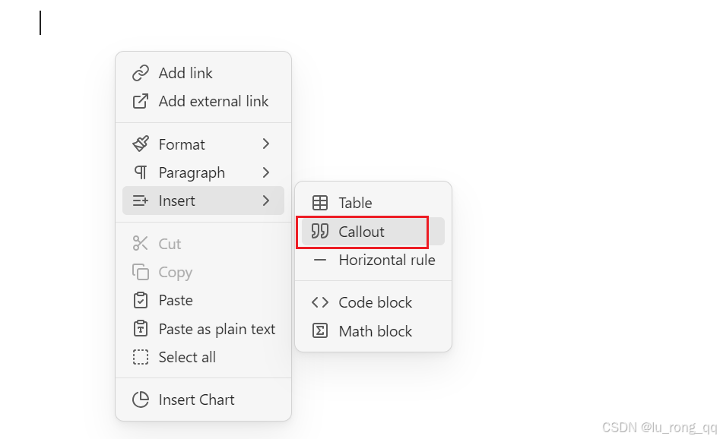
Task: Choose Horizontal rule from Insert submenu
Action: tap(373, 260)
